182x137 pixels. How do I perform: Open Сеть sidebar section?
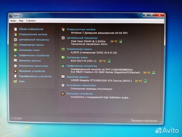pos(22,81)
